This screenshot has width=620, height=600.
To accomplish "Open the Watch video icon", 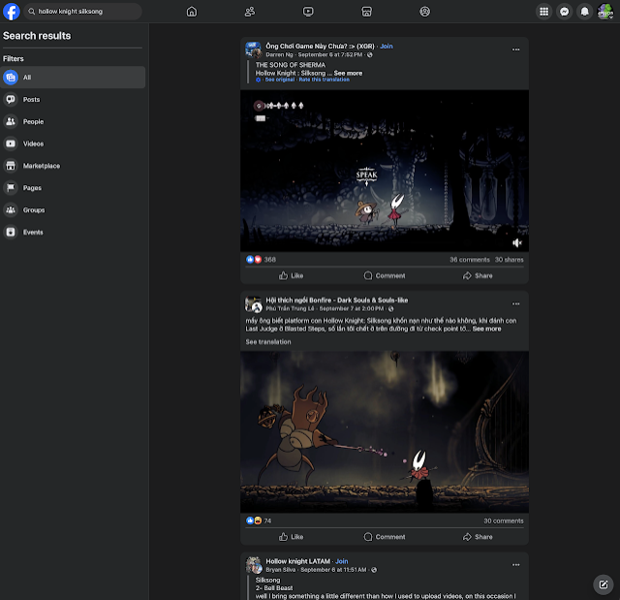I will [308, 12].
